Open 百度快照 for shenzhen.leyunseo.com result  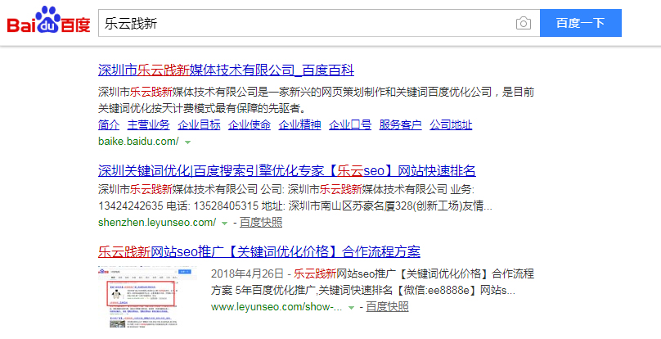[x=261, y=222]
